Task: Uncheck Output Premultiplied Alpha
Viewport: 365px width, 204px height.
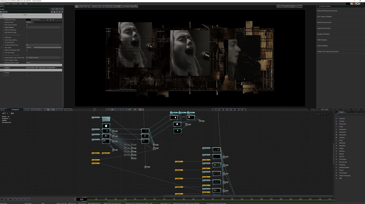Action: click(27, 50)
